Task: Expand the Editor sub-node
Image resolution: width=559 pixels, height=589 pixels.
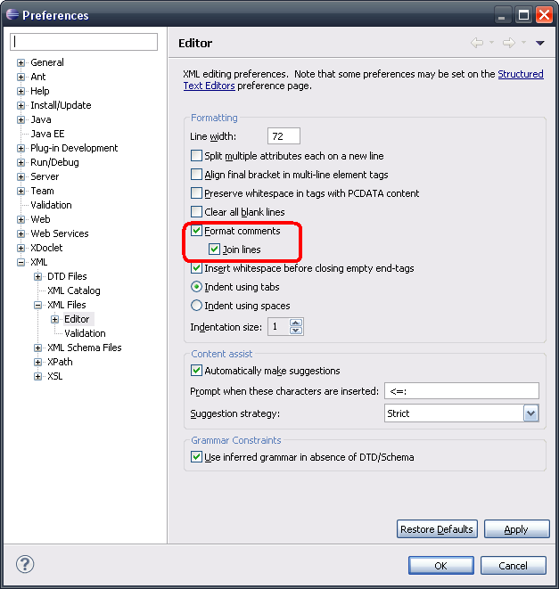Action: click(55, 320)
